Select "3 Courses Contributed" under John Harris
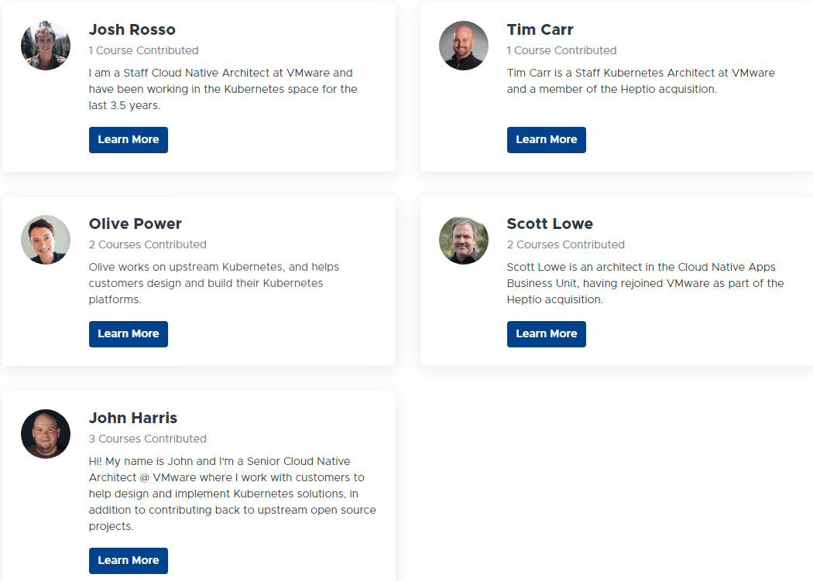Screen dimensions: 813x581 click(147, 439)
